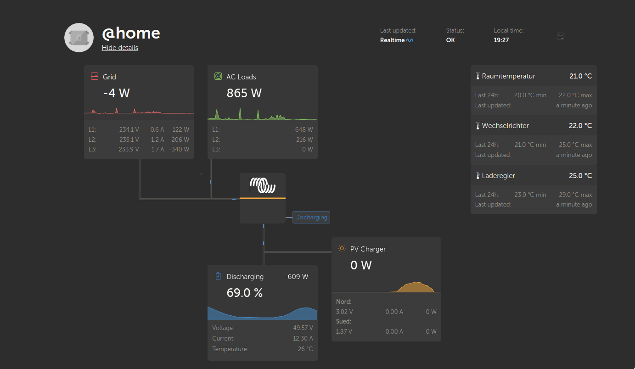Click Laderegler 29.0 °C max value
This screenshot has height=369, width=635.
[x=575, y=195]
